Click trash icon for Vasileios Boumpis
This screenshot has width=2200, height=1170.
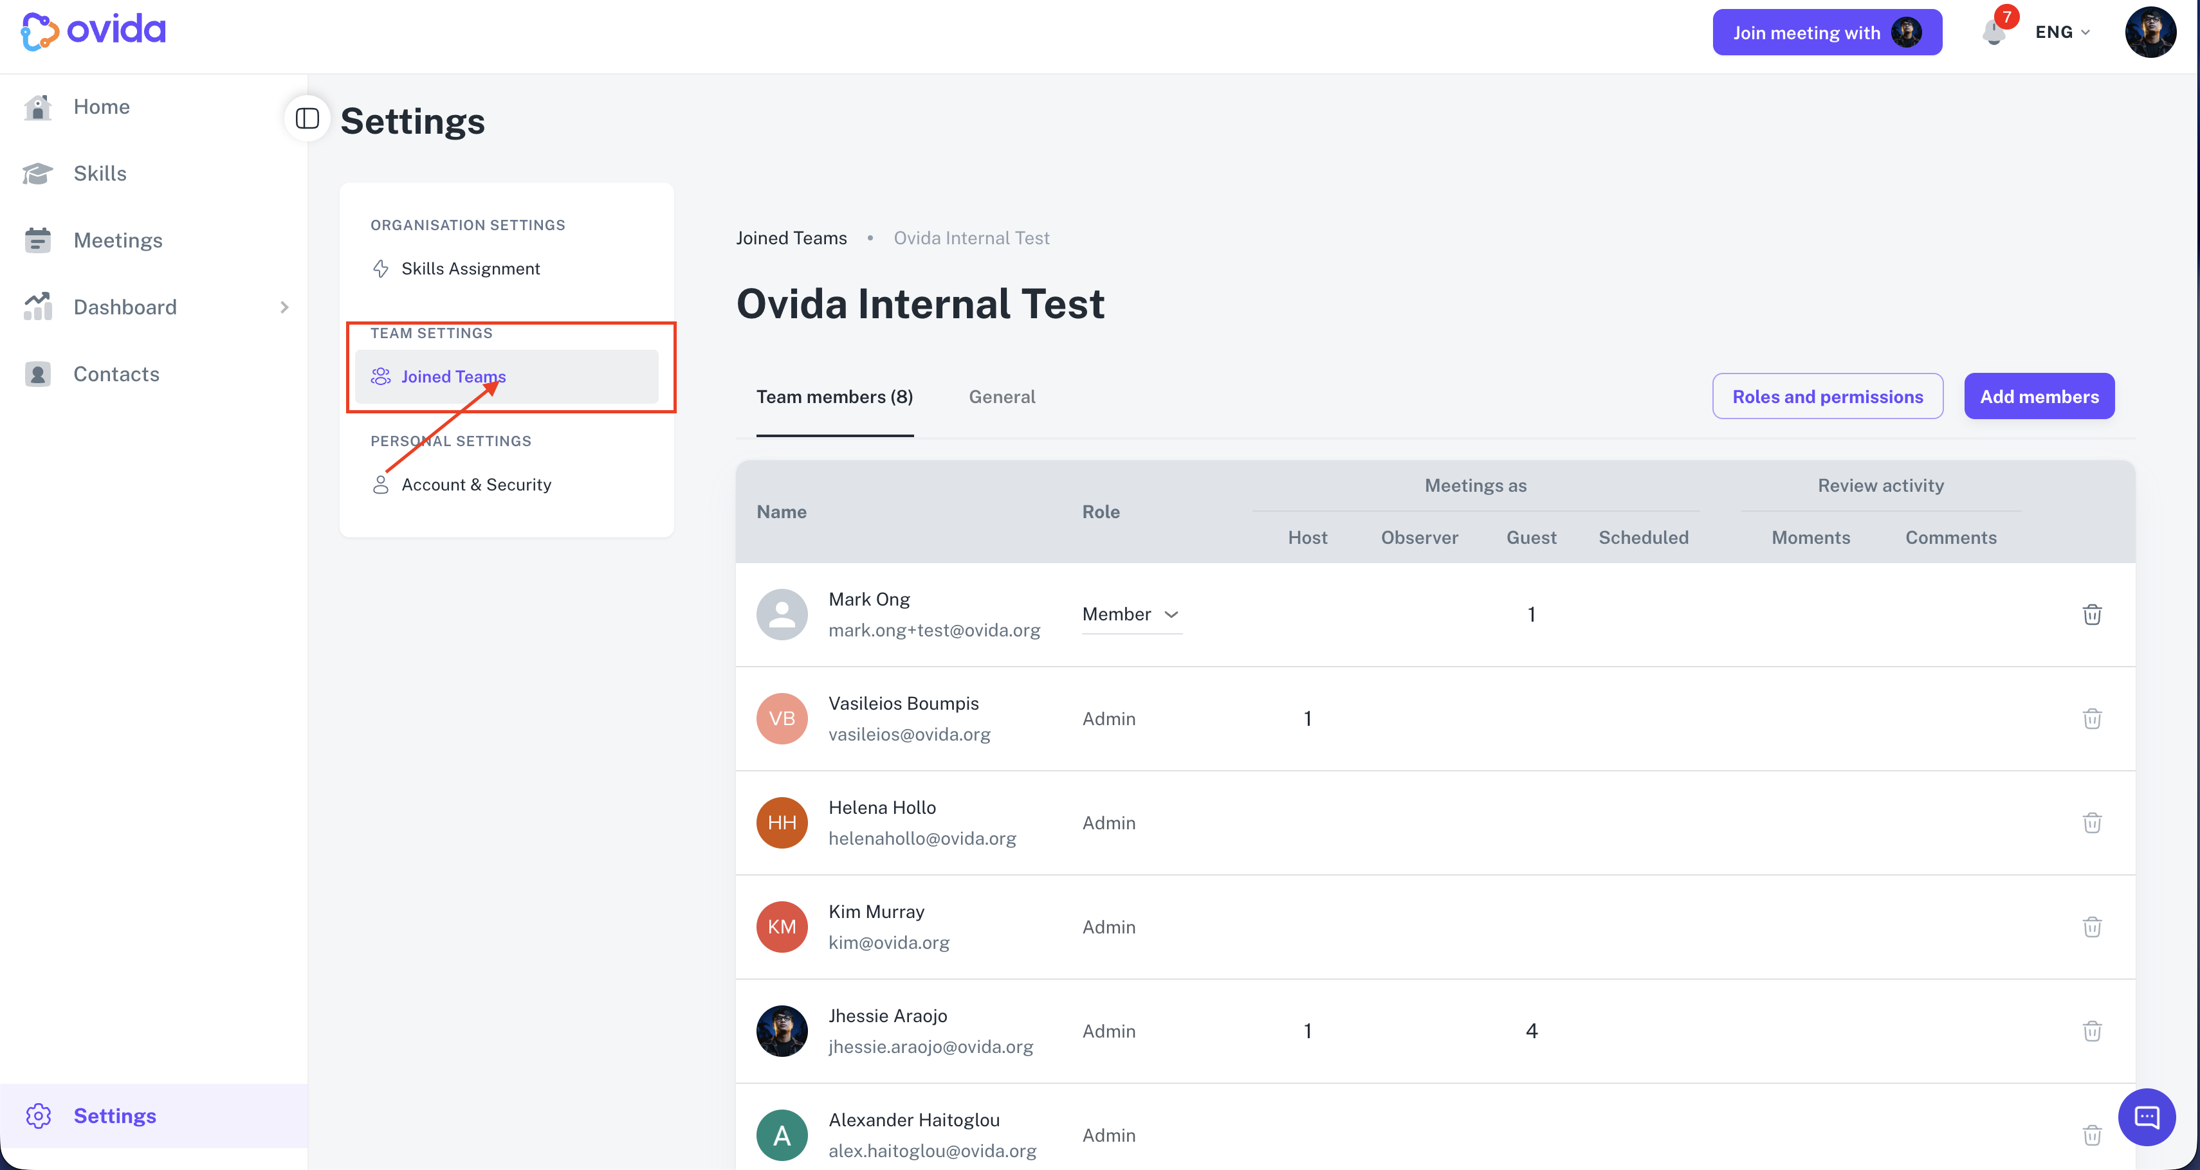pos(2091,719)
